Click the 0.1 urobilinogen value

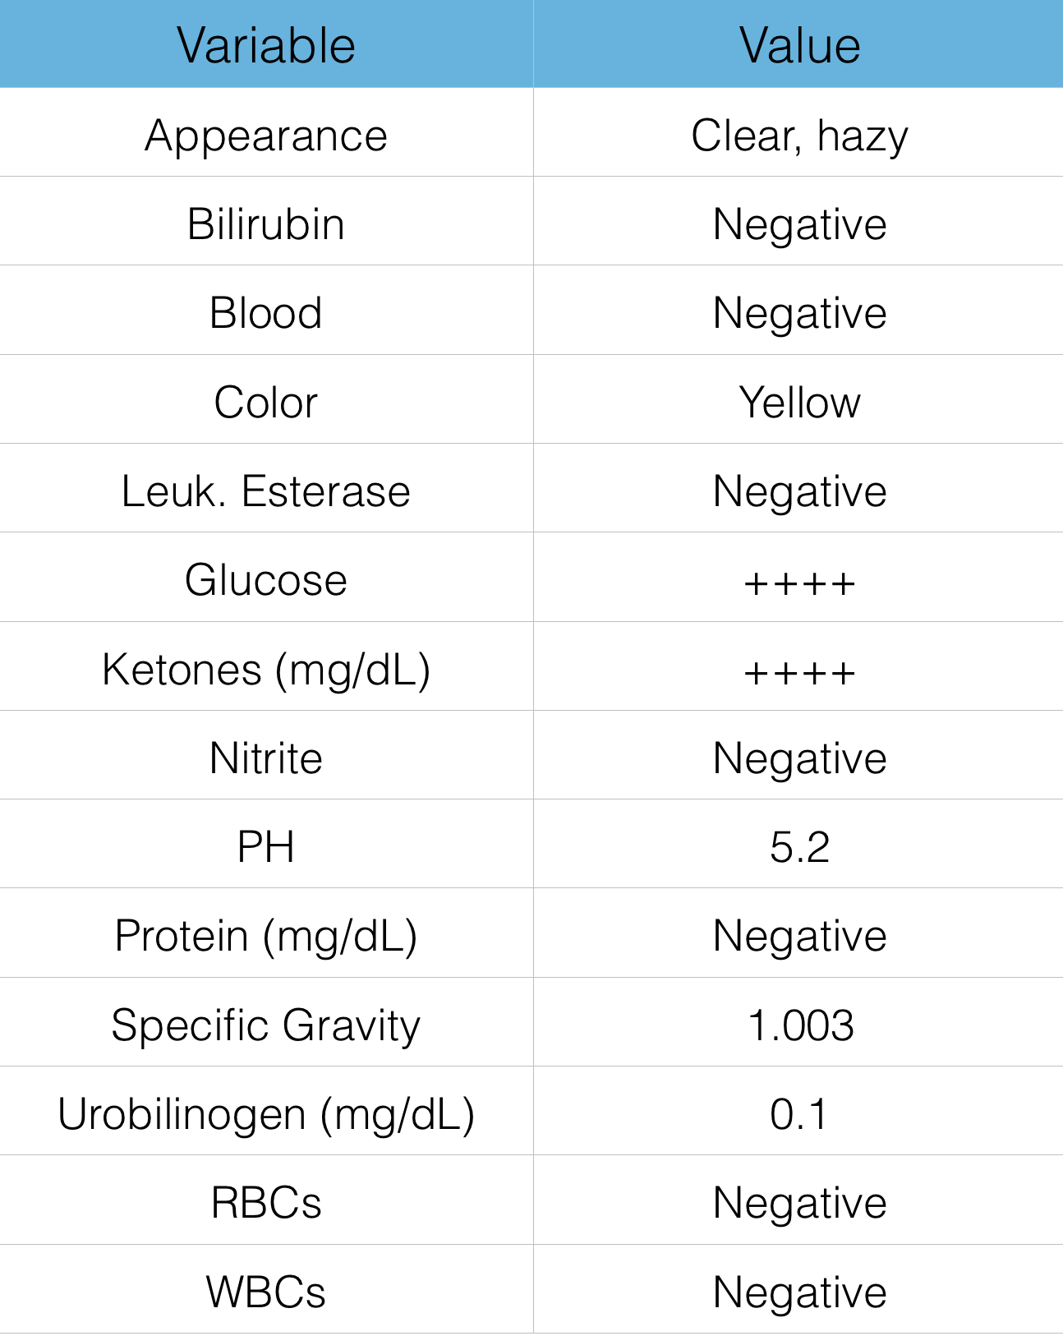(799, 1114)
